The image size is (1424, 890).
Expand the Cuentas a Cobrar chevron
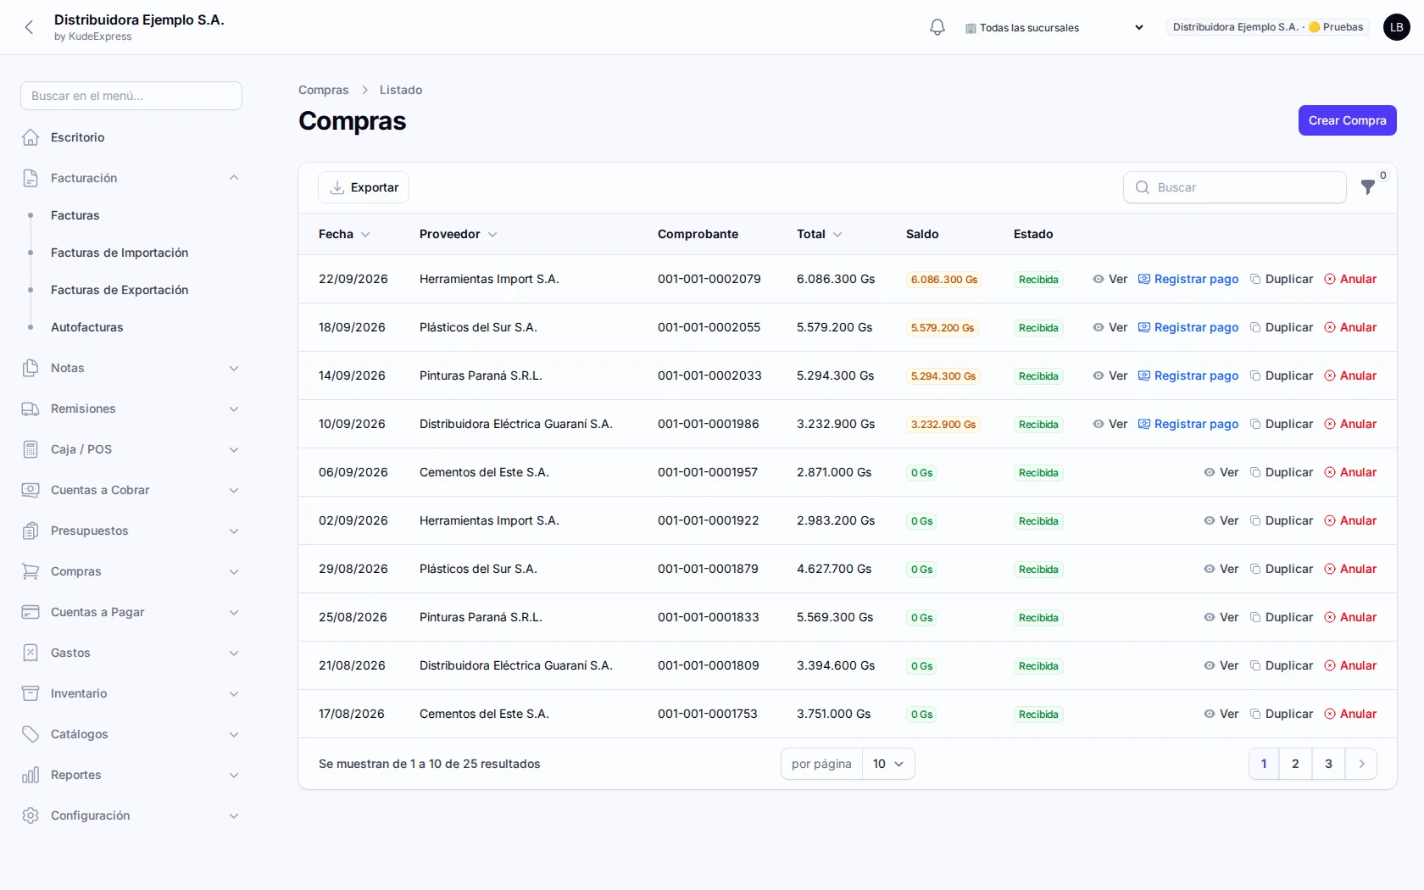(234, 490)
